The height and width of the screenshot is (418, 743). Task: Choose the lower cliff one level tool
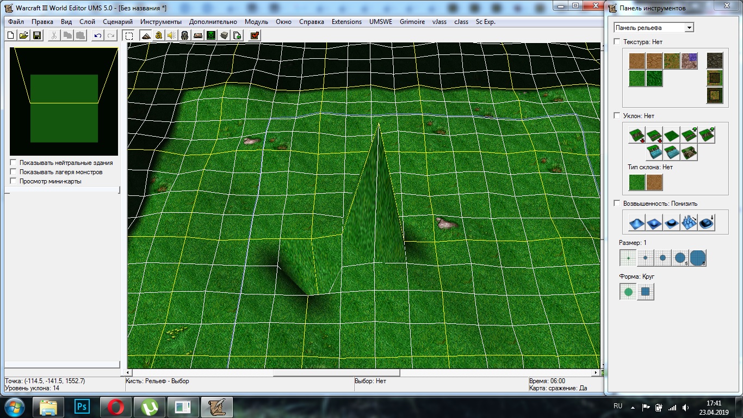654,135
